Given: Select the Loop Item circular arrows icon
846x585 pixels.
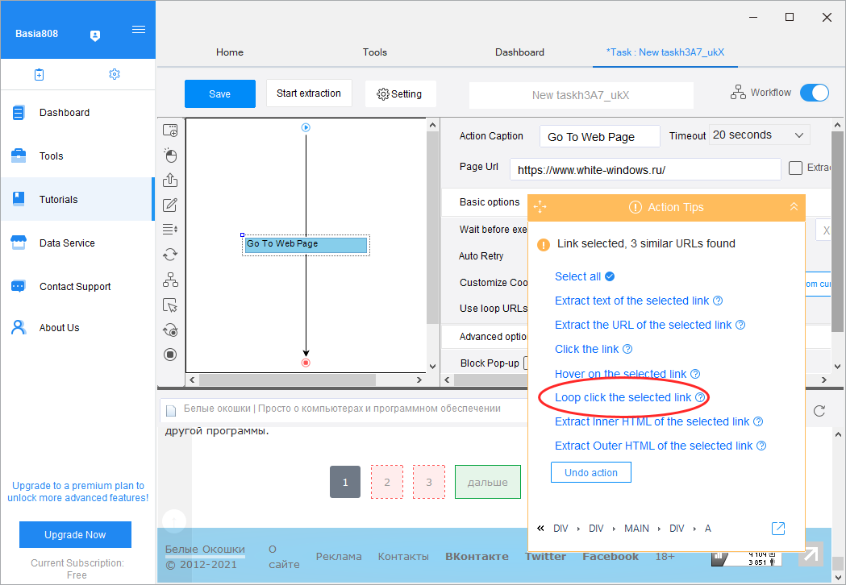Looking at the screenshot, I should [170, 255].
